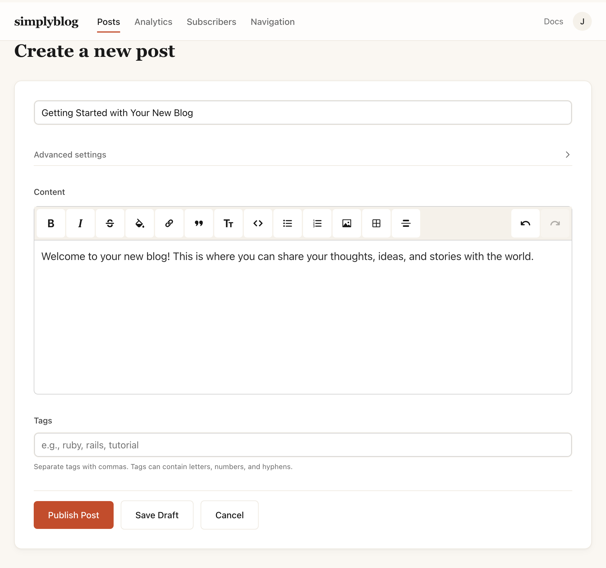This screenshot has width=606, height=568.
Task: Insert a blockquote
Action: [x=199, y=223]
